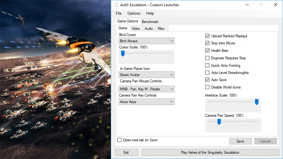Open the Help menu
Screen dimensions: 283x159
[x=150, y=13]
